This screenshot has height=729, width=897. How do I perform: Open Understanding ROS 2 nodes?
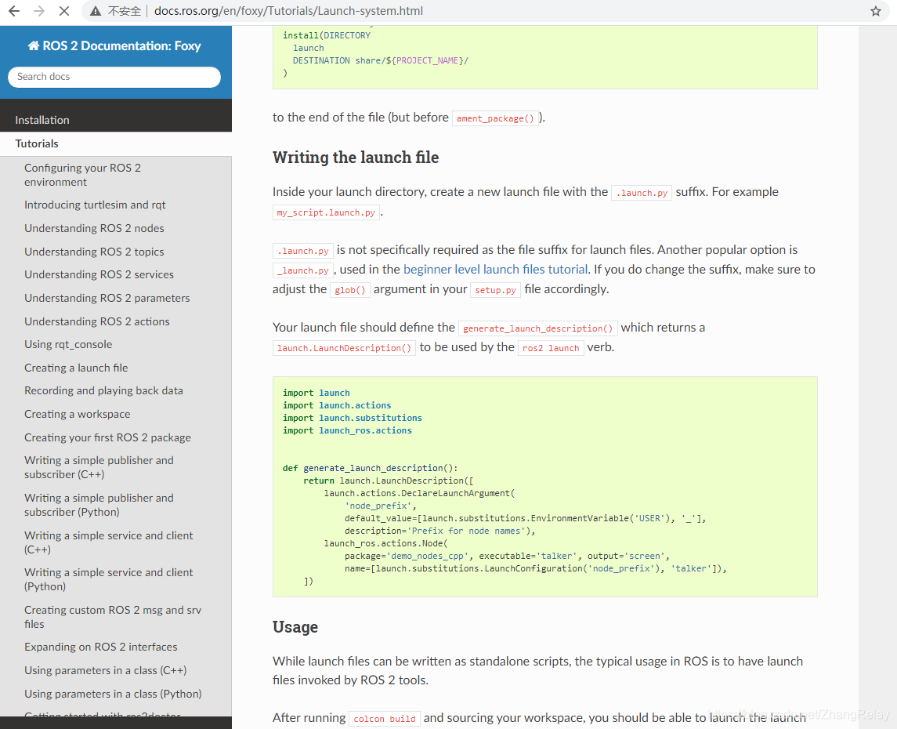[94, 228]
